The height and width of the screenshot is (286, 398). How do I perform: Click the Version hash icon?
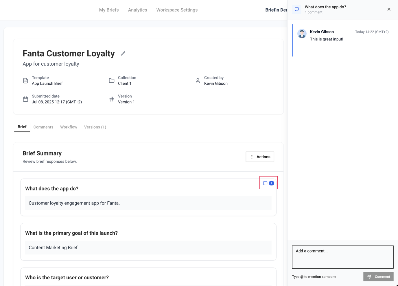(x=112, y=99)
